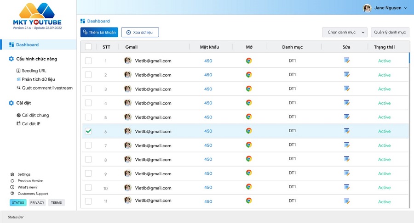
Task: Click the password link 450 in row 4
Action: click(x=208, y=103)
